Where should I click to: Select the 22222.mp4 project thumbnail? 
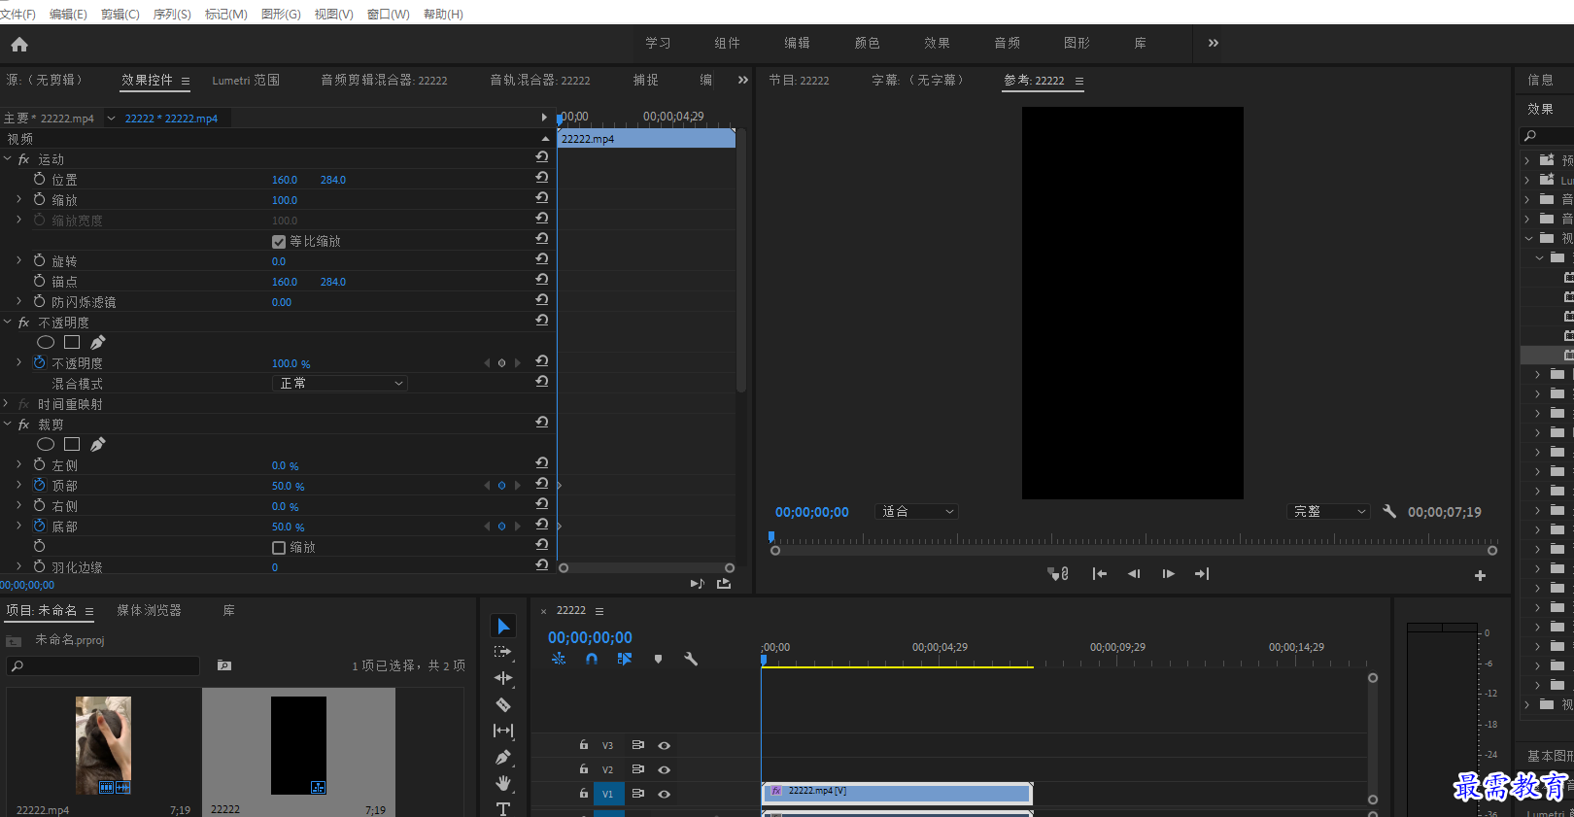click(103, 745)
